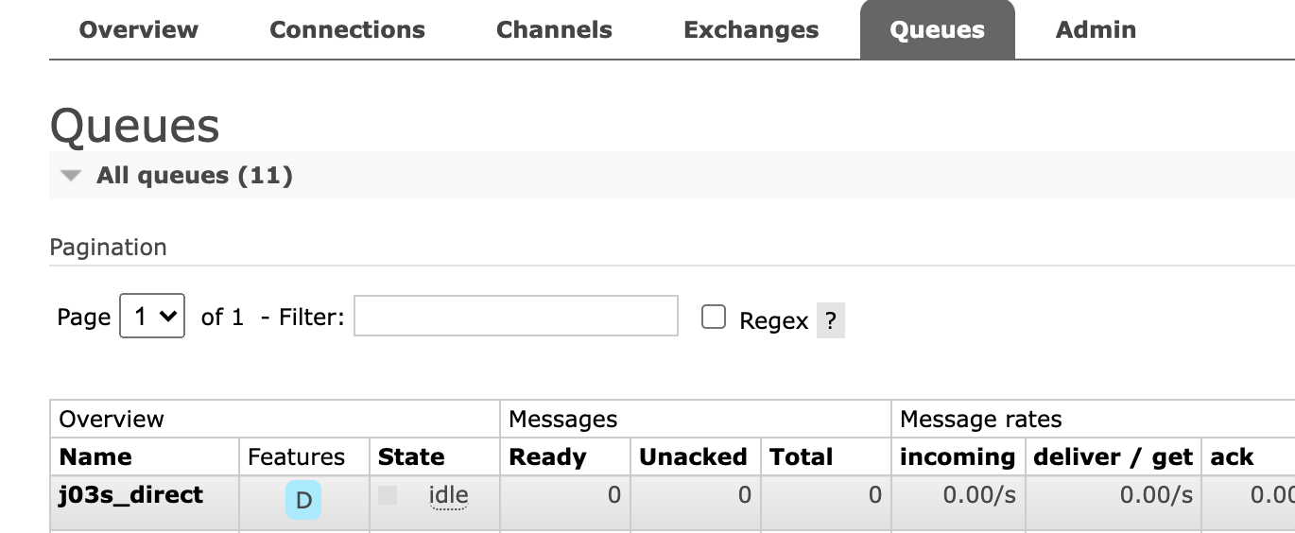Image resolution: width=1295 pixels, height=533 pixels.
Task: Enable the Regex checkbox
Action: (714, 317)
